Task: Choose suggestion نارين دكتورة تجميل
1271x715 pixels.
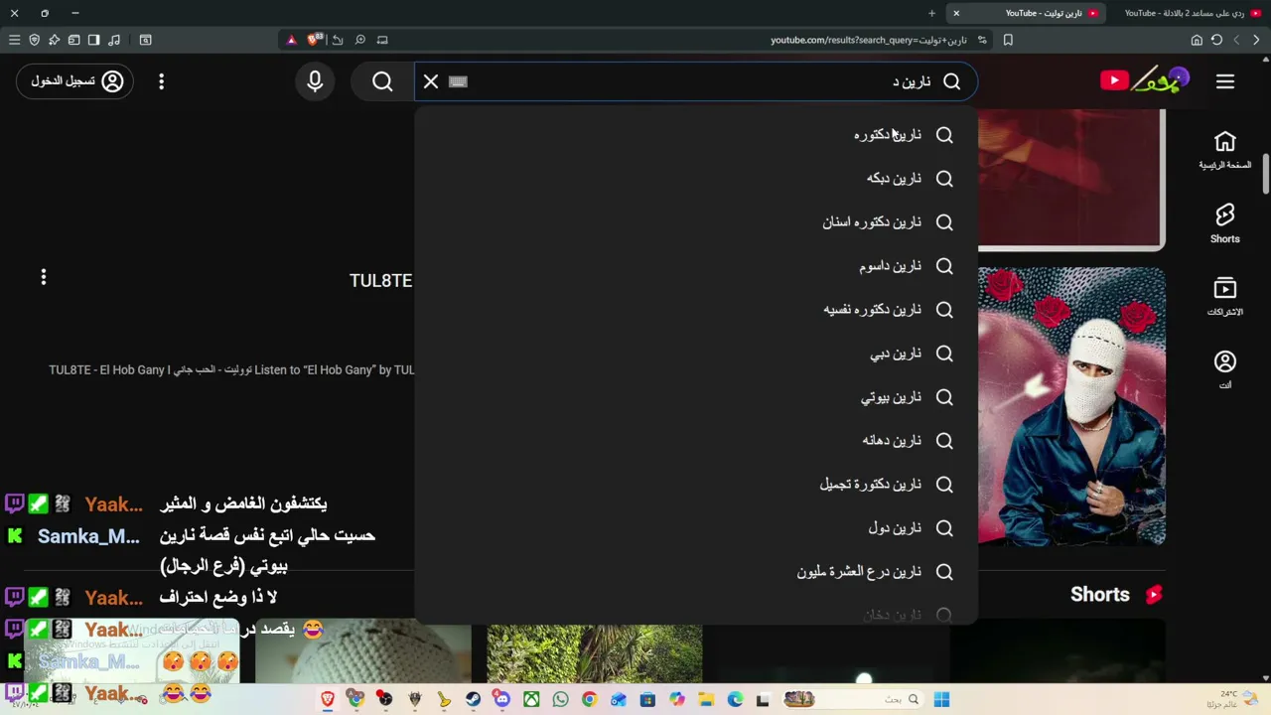Action: (696, 485)
